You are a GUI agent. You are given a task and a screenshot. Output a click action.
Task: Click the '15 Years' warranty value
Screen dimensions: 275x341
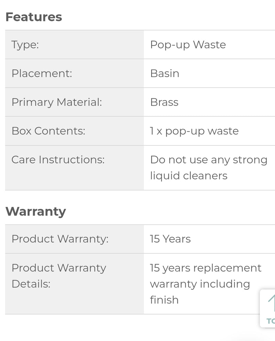coord(170,239)
